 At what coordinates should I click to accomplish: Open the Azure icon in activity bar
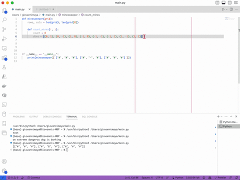(4, 76)
